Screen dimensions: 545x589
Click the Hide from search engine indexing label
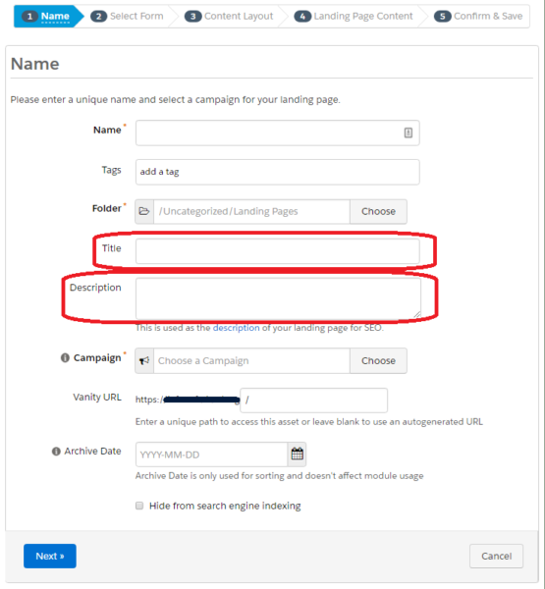pyautogui.click(x=225, y=506)
